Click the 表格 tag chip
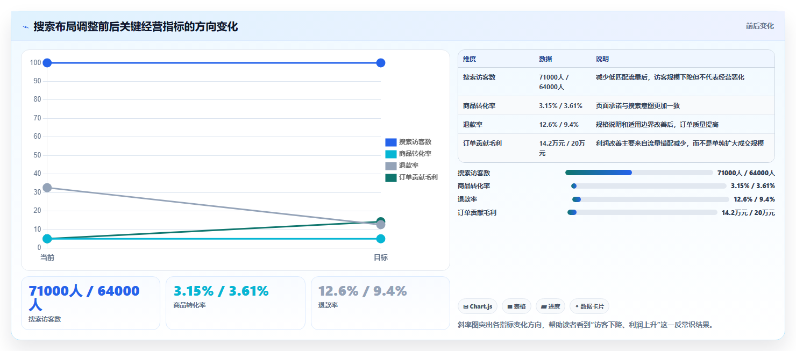The image size is (796, 351). (x=516, y=306)
